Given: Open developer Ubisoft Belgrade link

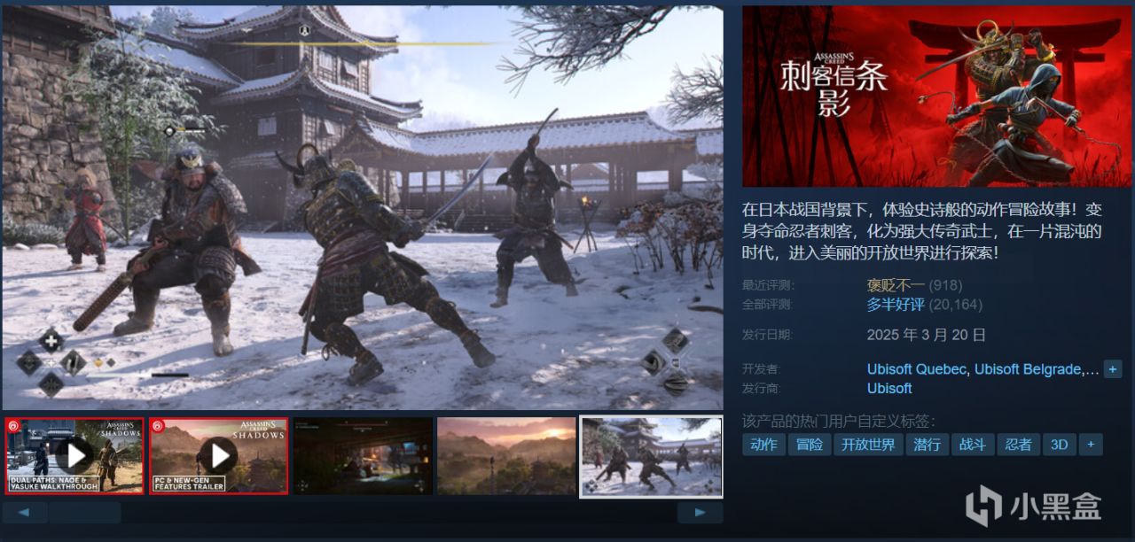Looking at the screenshot, I should [1028, 369].
